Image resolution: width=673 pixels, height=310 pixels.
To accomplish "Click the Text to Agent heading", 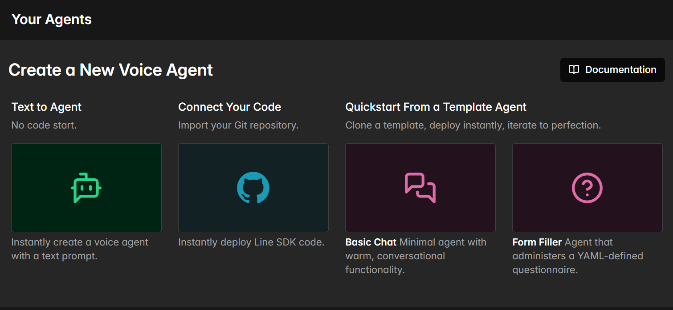I will pos(46,107).
